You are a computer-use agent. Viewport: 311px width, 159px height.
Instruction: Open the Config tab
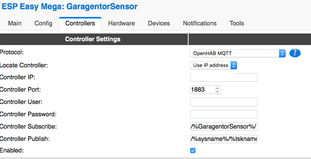pos(43,23)
